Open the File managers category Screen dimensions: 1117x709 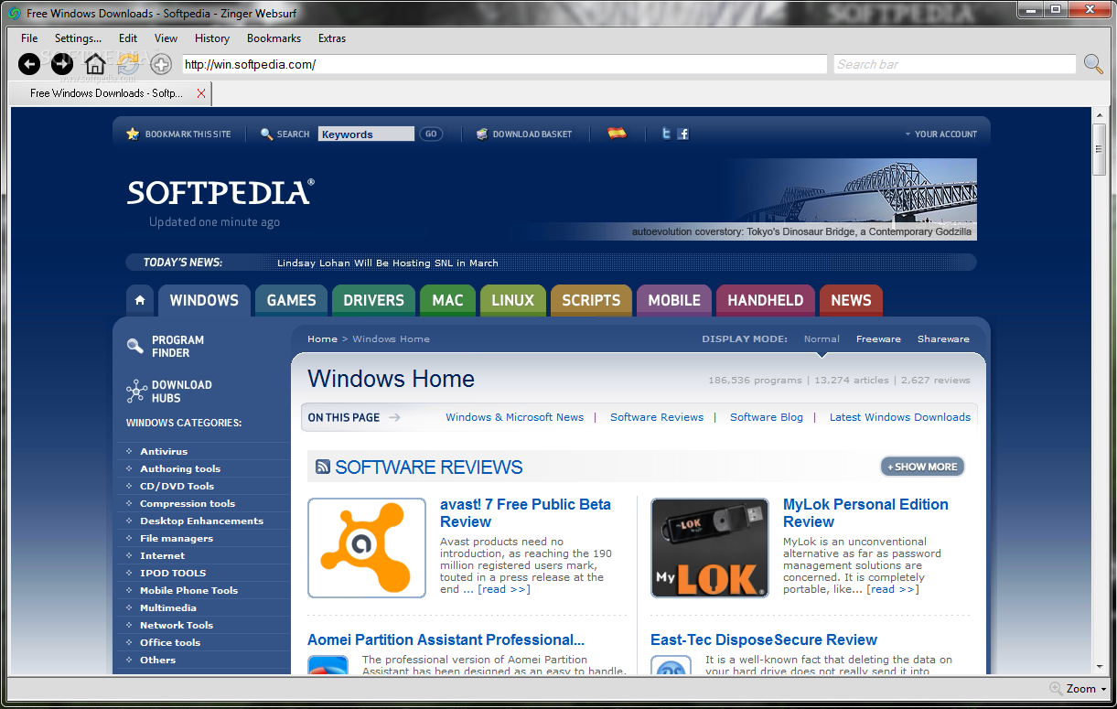(177, 538)
